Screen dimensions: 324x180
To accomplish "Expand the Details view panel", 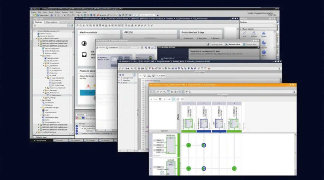I will coord(34,137).
